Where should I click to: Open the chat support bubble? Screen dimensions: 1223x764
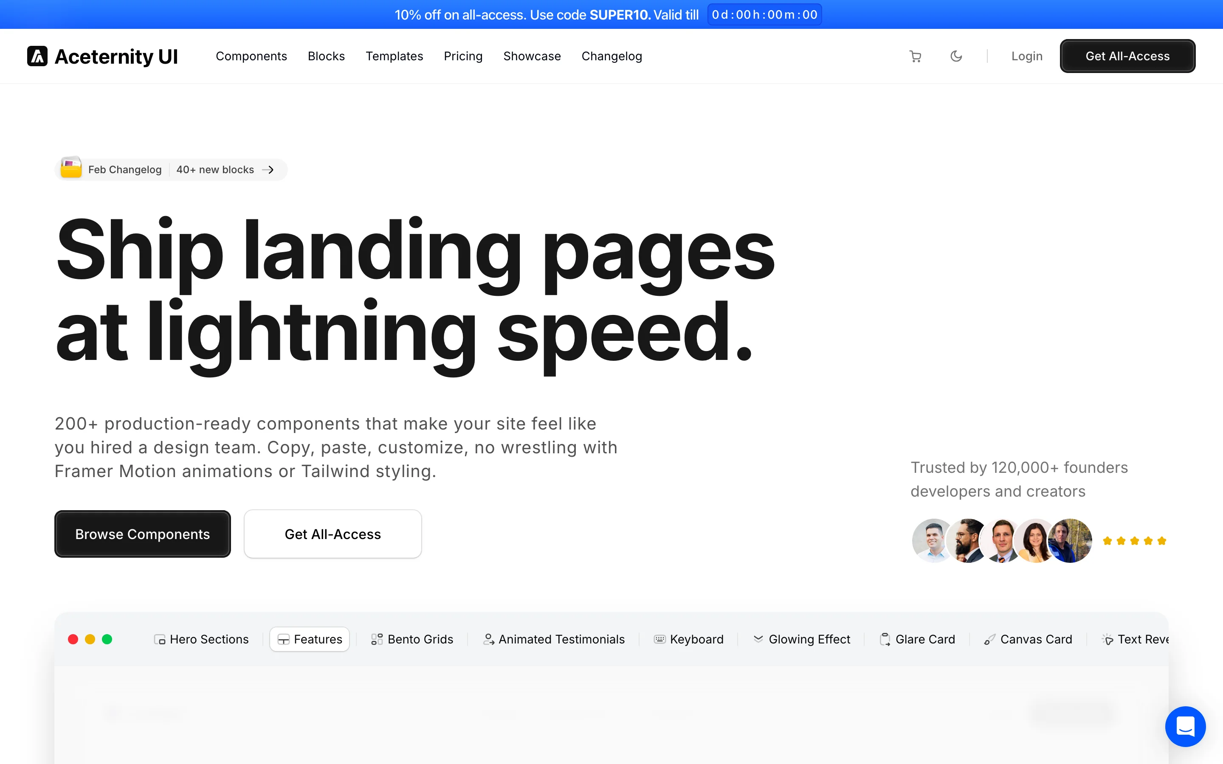point(1186,727)
